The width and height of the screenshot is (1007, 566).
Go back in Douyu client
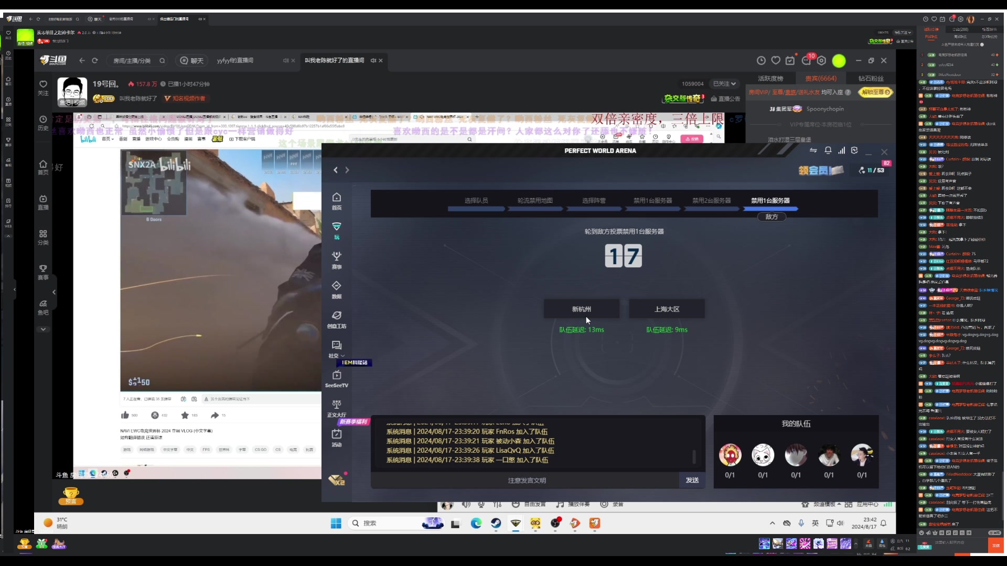click(82, 61)
